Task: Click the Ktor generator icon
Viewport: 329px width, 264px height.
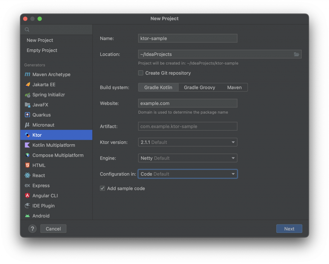Action: pos(28,135)
